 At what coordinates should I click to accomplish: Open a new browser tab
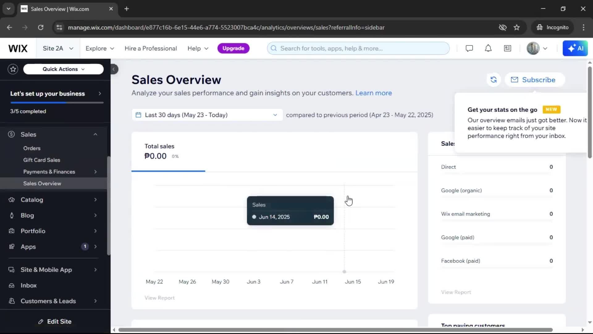pos(127,9)
